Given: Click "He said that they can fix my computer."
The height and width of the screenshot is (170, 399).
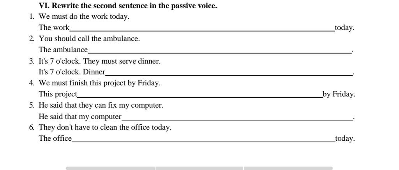Looking at the screenshot, I should [101, 105].
